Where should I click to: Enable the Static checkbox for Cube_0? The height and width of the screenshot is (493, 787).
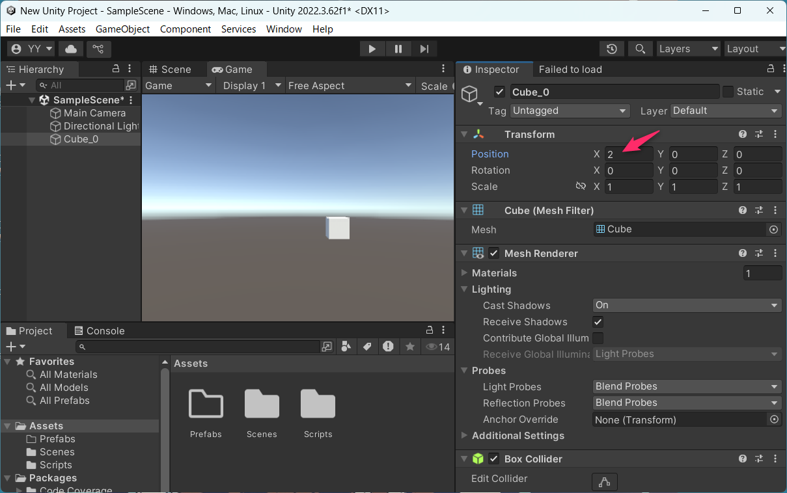tap(728, 92)
